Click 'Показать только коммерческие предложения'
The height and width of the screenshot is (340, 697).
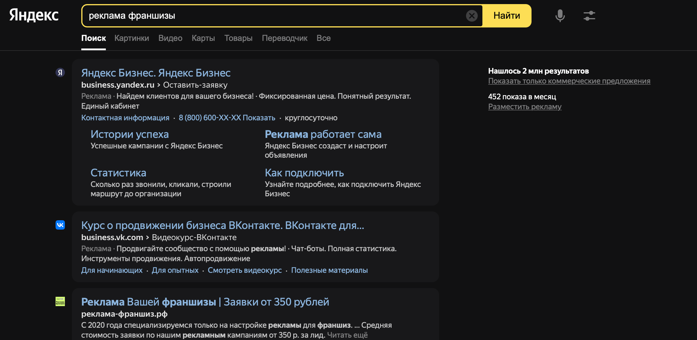pyautogui.click(x=569, y=81)
